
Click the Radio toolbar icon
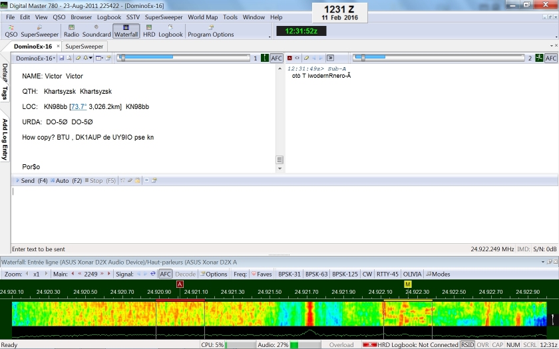coord(71,31)
